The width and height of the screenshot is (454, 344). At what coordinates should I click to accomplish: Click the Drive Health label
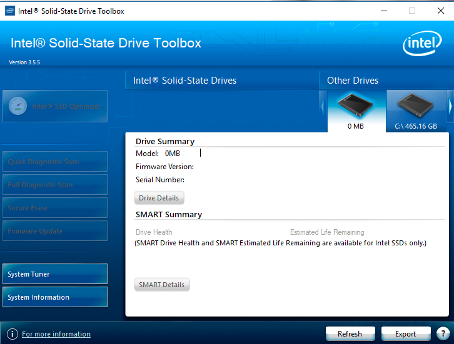(x=154, y=232)
